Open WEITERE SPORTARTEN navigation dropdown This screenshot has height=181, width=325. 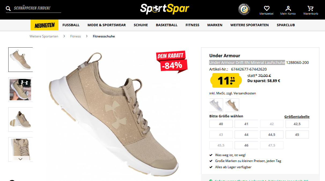click(x=249, y=25)
